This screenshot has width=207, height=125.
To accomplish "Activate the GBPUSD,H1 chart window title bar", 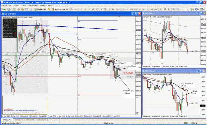I will [x=174, y=13].
